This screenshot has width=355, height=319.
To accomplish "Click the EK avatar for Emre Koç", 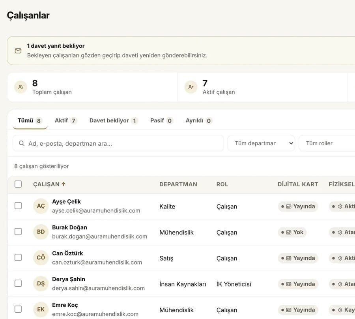I will 41,309.
